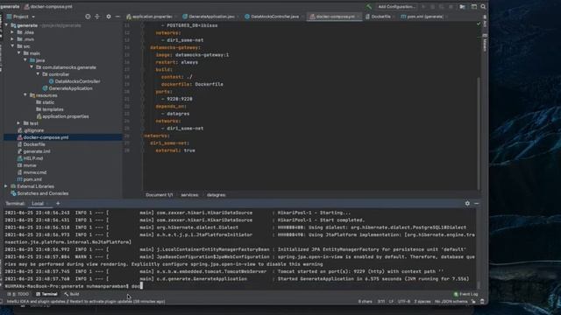
Task: Click the 2 spaces indent widget
Action: 423,302
